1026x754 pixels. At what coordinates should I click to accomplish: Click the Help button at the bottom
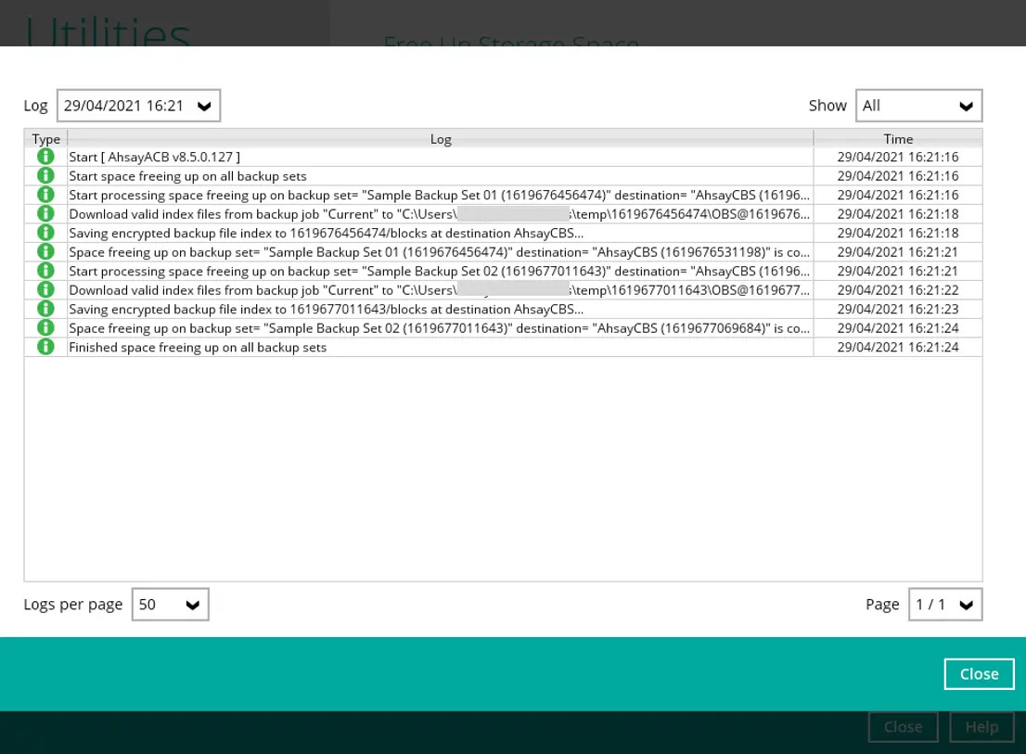coord(981,727)
